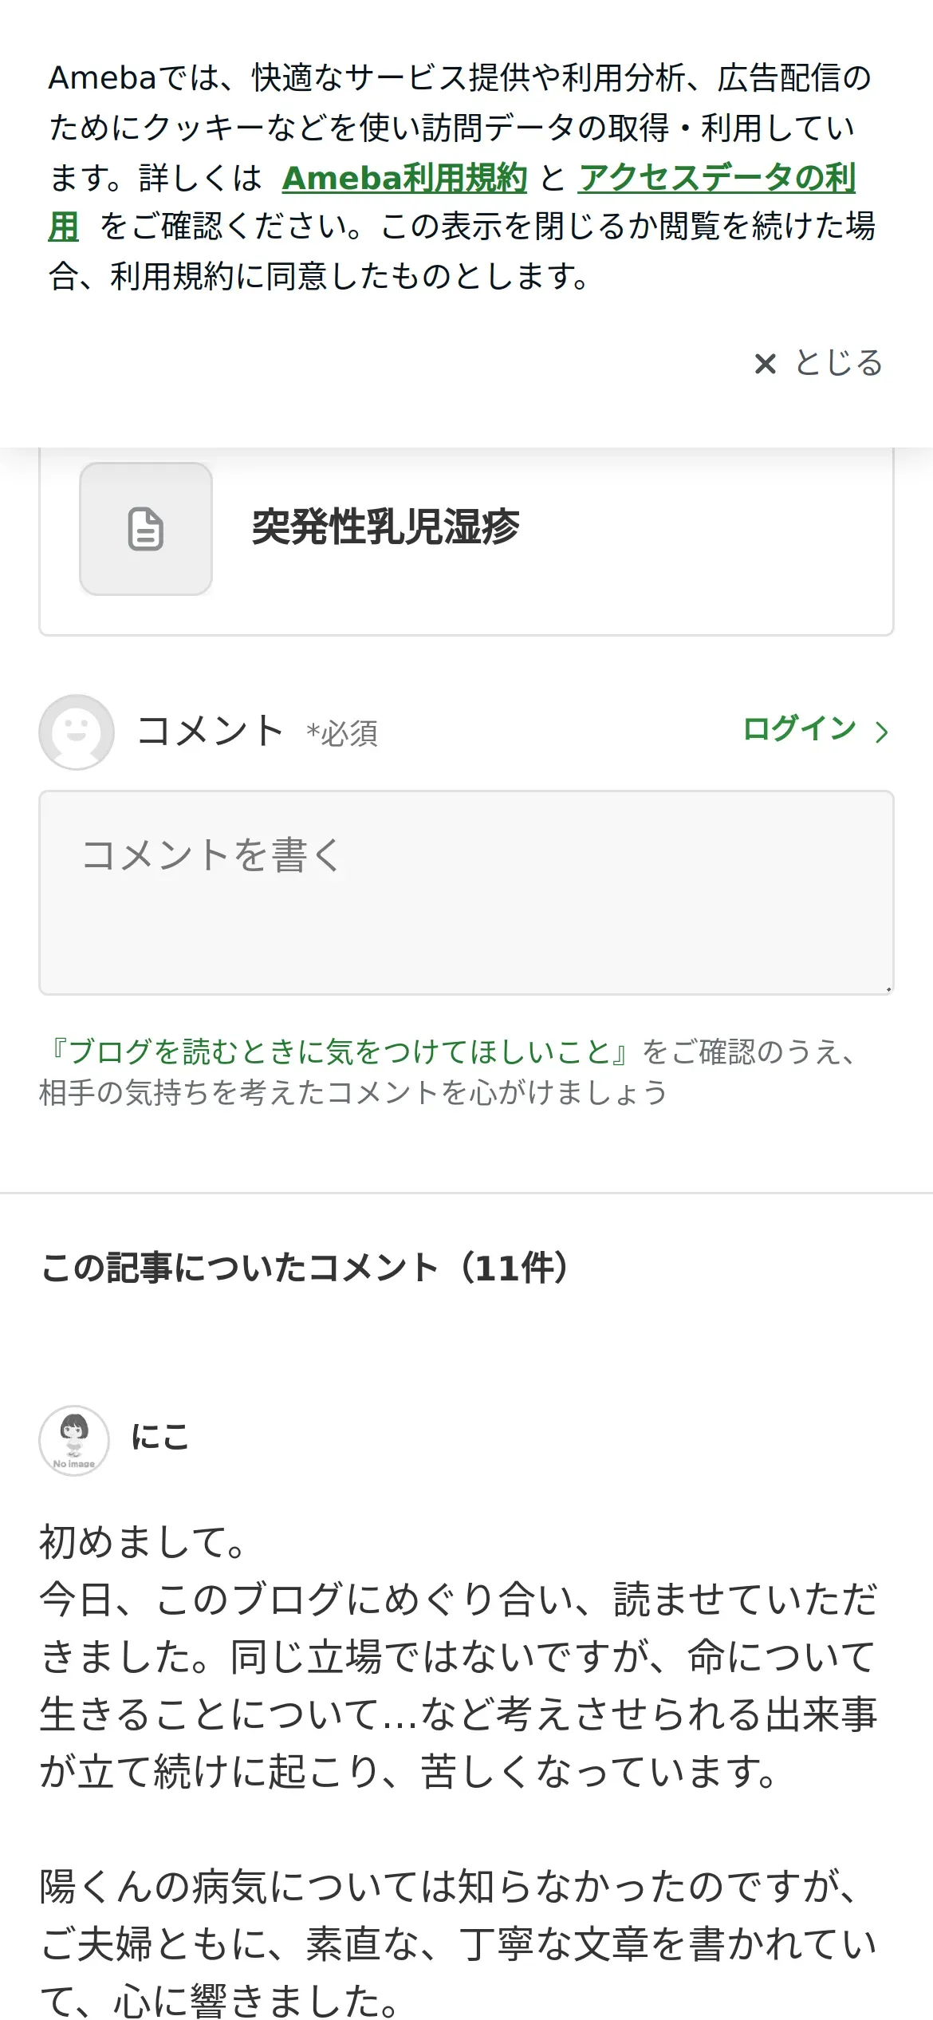Open the Ameba利用規約 link
The width and height of the screenshot is (933, 2020).
pos(405,178)
